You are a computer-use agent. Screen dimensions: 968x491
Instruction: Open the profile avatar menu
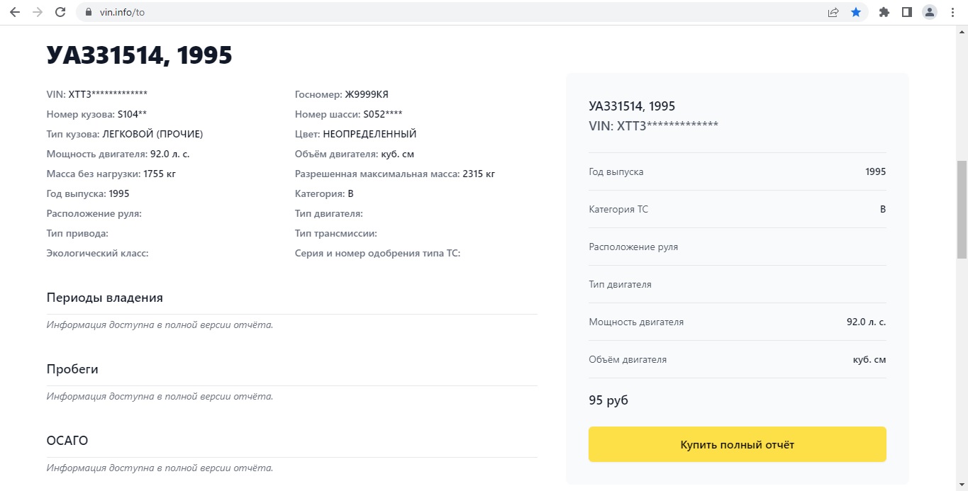point(929,12)
